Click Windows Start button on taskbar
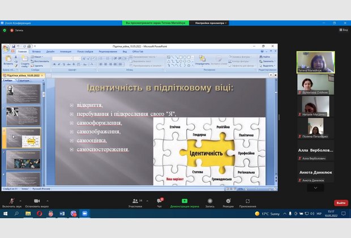The width and height of the screenshot is (351, 238). tap(5, 214)
